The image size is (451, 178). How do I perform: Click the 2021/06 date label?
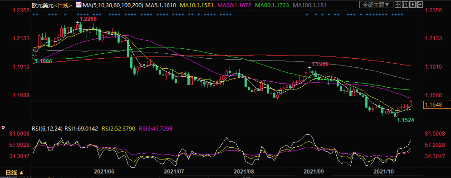pos(104,172)
